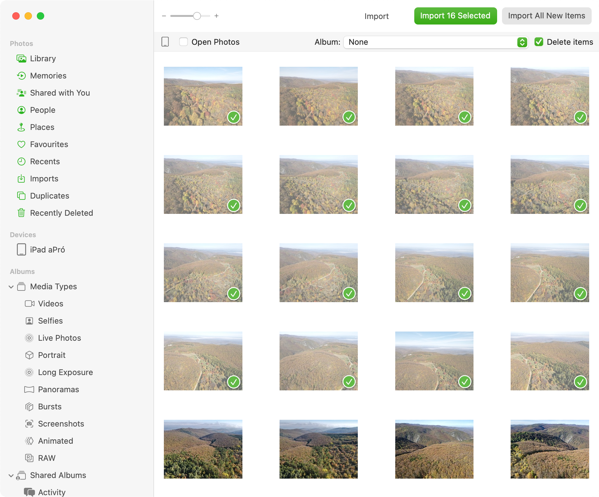Open the Album dropdown set to None

(x=436, y=42)
